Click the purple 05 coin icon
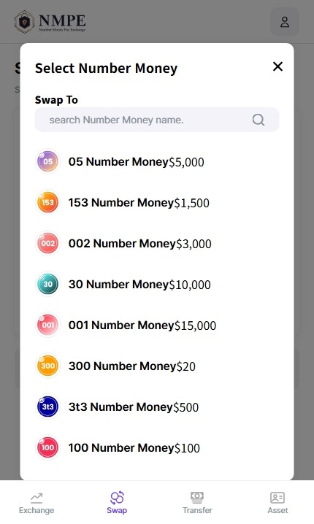314x524 pixels. (x=47, y=161)
